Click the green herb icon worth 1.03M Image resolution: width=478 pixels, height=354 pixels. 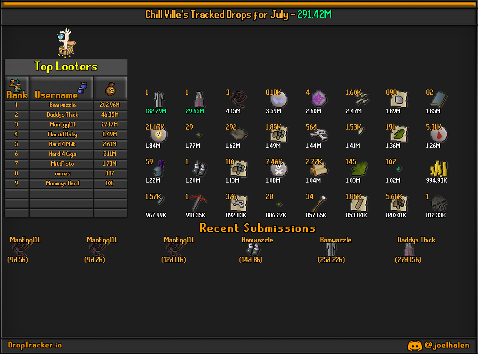(x=359, y=169)
